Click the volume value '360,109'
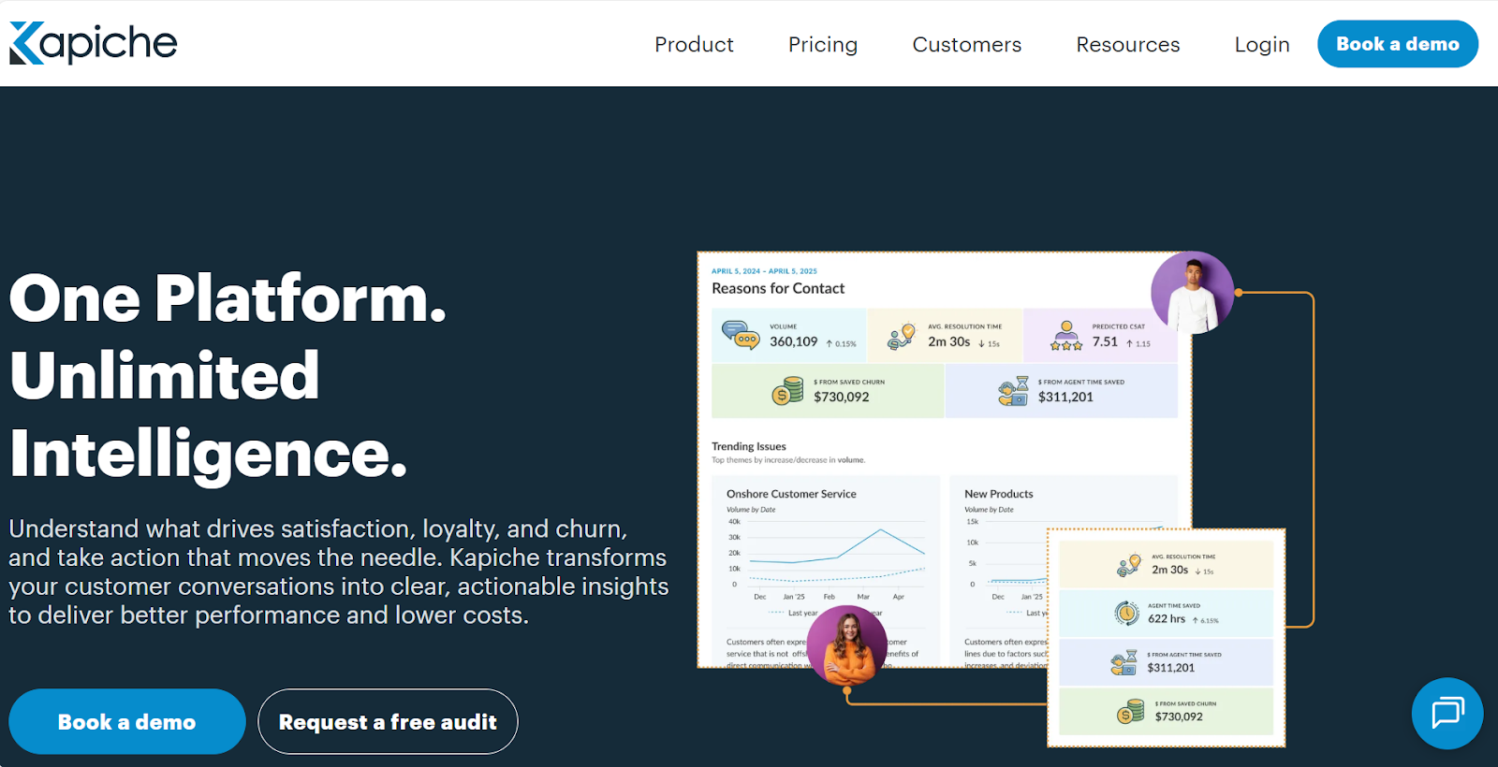 794,341
